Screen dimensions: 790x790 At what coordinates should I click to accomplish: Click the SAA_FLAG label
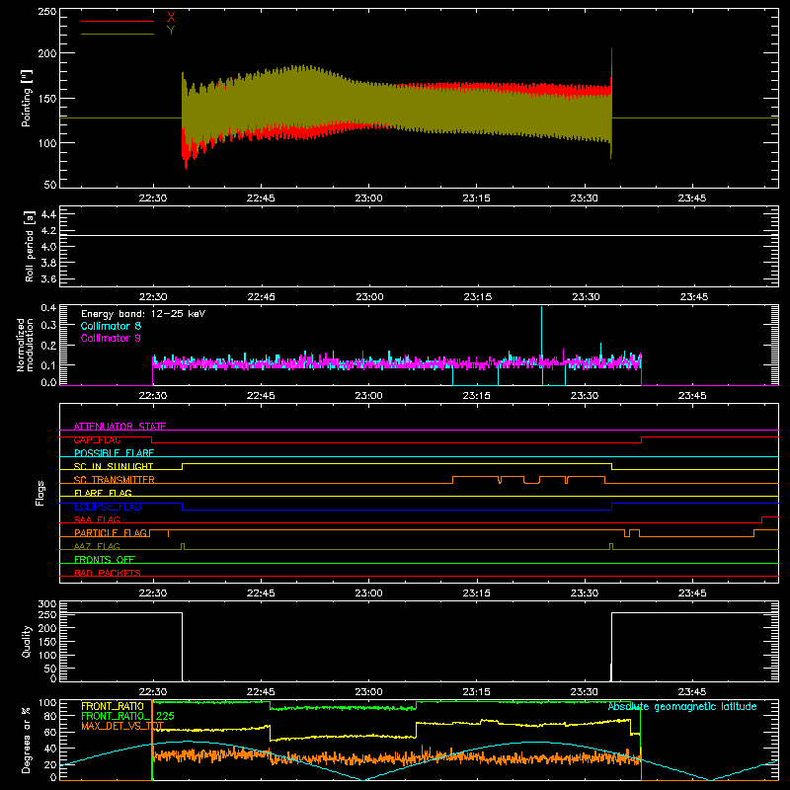pos(97,519)
